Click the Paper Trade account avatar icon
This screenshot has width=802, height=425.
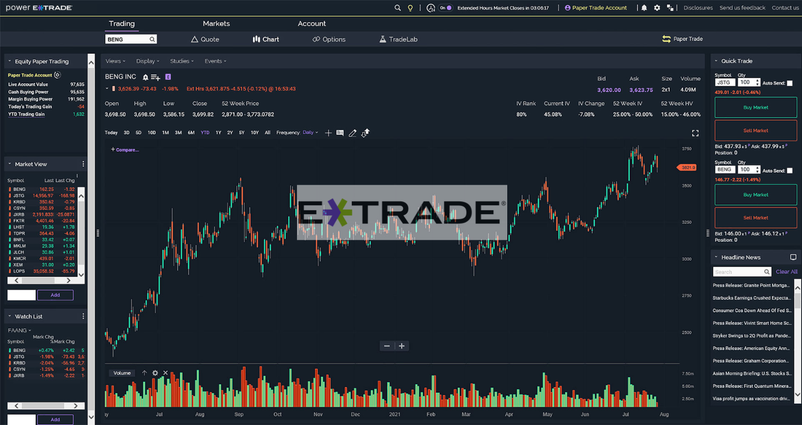(568, 8)
